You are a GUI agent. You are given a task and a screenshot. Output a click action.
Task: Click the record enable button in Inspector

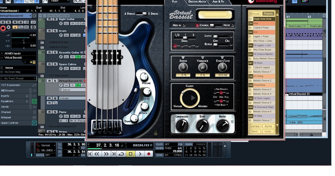[3, 28]
